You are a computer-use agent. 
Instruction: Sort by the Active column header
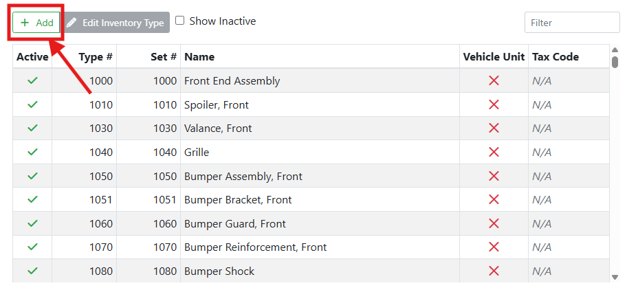[x=32, y=57]
